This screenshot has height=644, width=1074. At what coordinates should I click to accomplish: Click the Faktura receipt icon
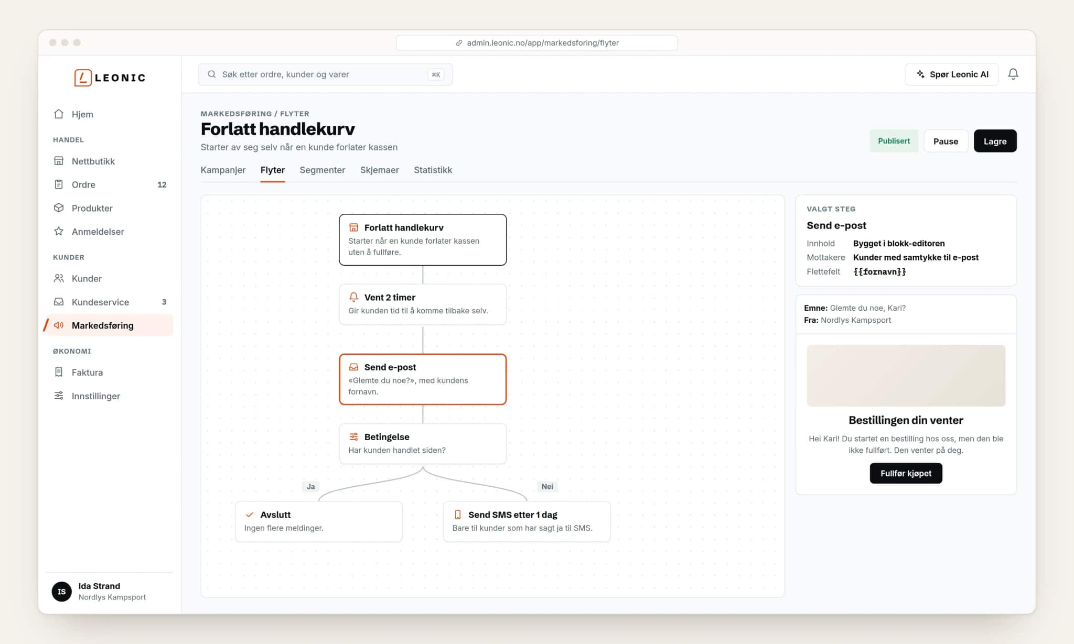pyautogui.click(x=59, y=372)
